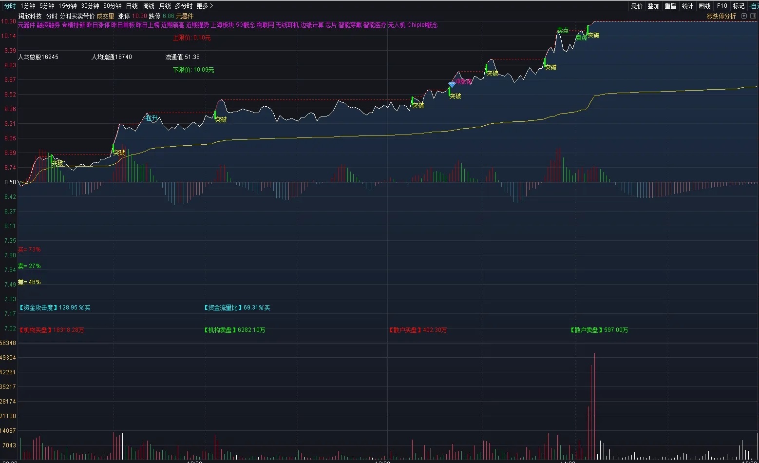Switch to the 5分钟 period tab

point(47,6)
